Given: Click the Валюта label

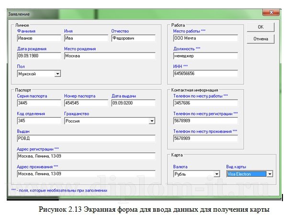Looking at the screenshot, I should point(180,167).
